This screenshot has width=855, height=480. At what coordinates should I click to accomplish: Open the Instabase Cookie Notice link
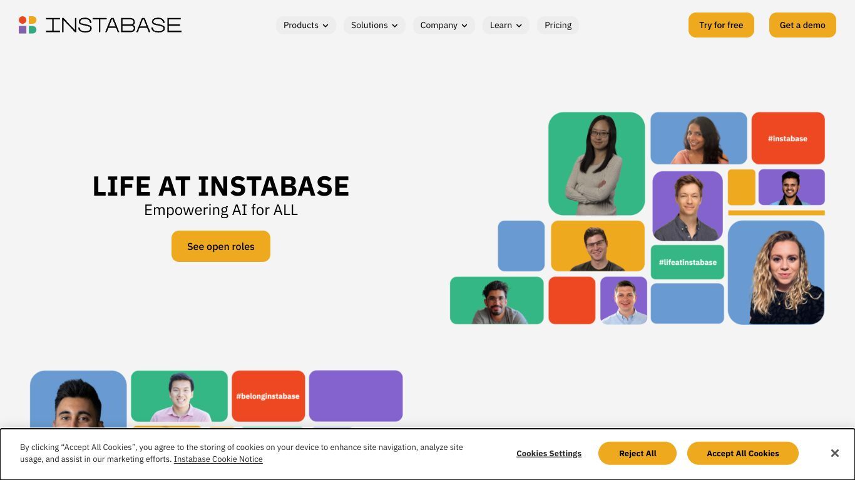click(x=218, y=459)
